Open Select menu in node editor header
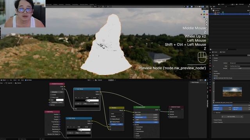Viewport: 250px width, 140px height. pos(15,80)
